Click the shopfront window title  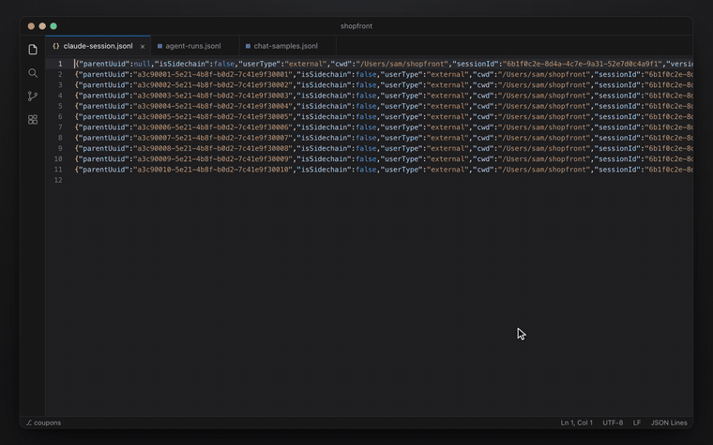(x=356, y=26)
